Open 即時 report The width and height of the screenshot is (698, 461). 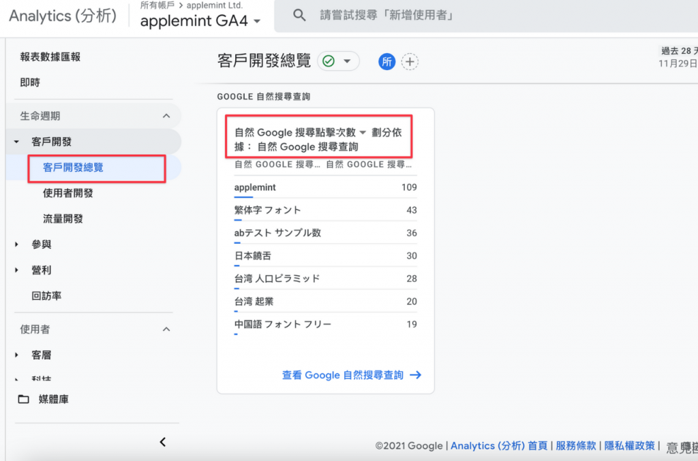tap(30, 82)
